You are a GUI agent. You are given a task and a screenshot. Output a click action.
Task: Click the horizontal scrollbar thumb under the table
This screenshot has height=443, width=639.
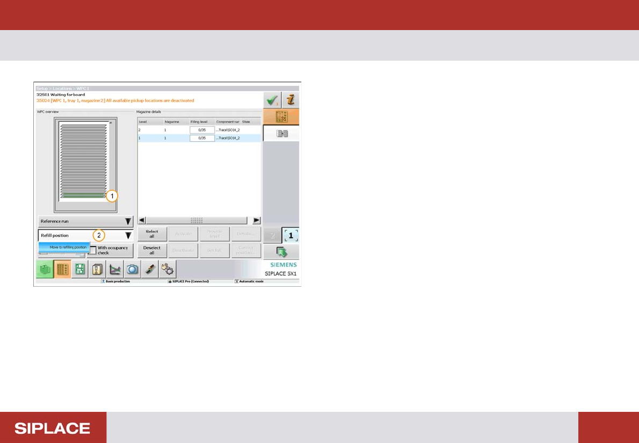pos(197,221)
